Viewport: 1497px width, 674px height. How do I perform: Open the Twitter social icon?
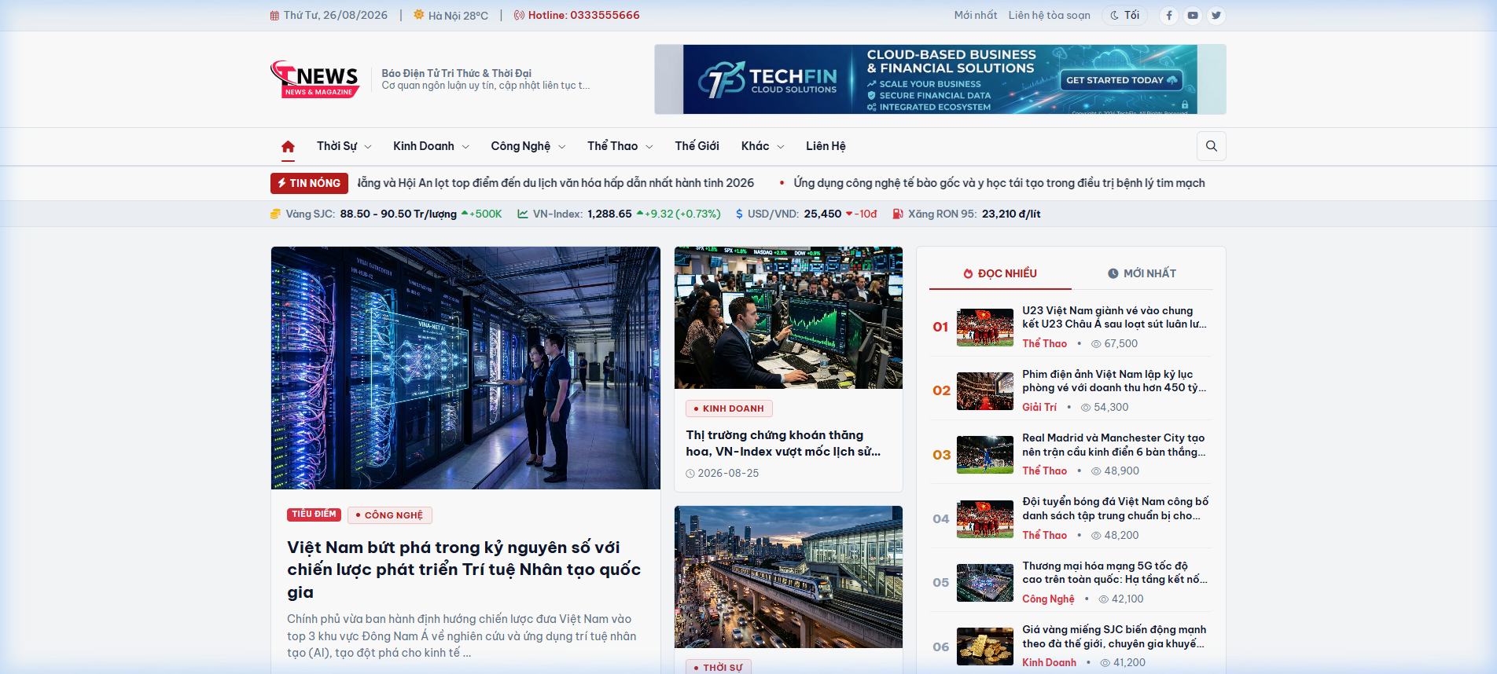(x=1216, y=15)
